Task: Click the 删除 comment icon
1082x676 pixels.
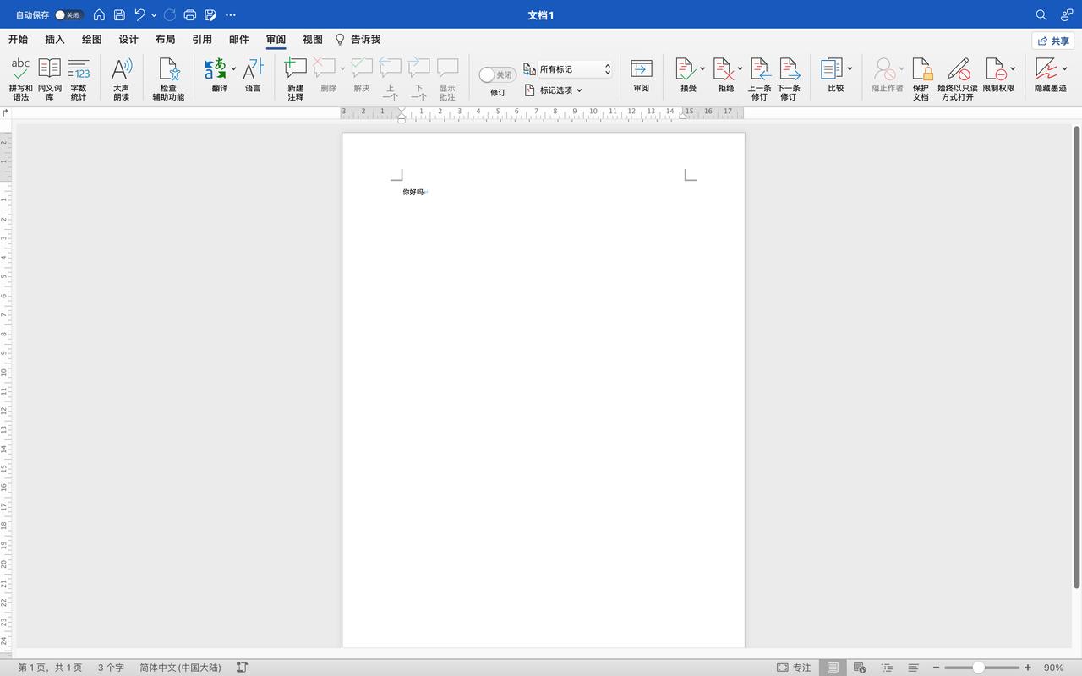Action: tap(325, 69)
